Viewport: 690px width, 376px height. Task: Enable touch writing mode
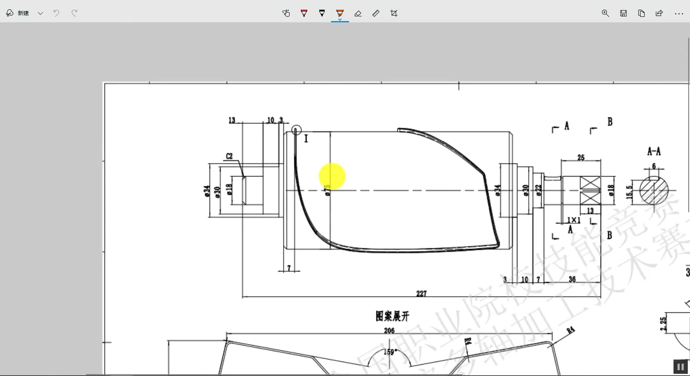pyautogui.click(x=286, y=13)
